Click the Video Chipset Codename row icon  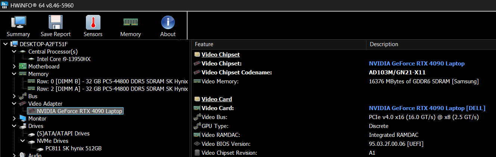pyautogui.click(x=197, y=73)
